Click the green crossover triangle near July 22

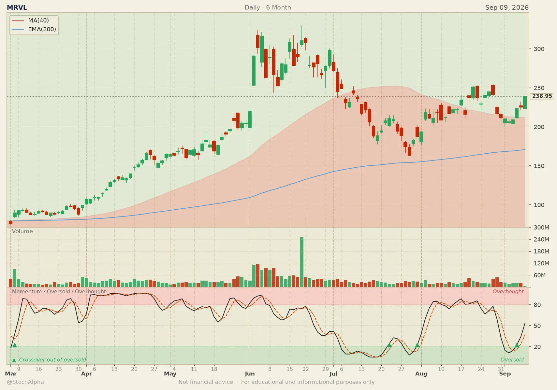pyautogui.click(x=389, y=345)
